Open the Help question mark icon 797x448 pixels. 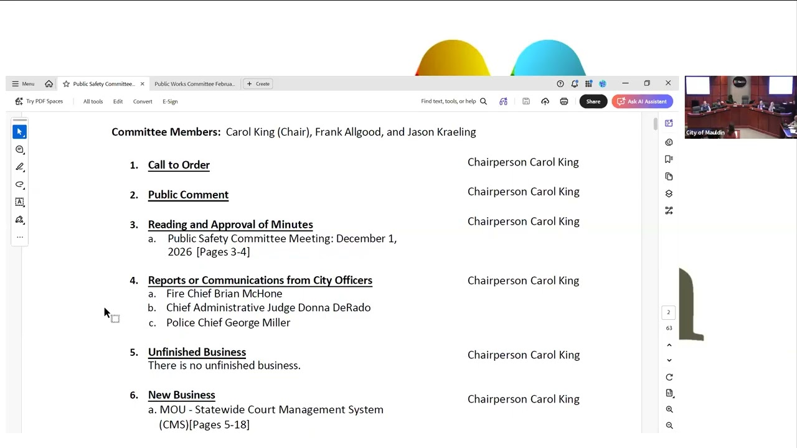point(560,84)
